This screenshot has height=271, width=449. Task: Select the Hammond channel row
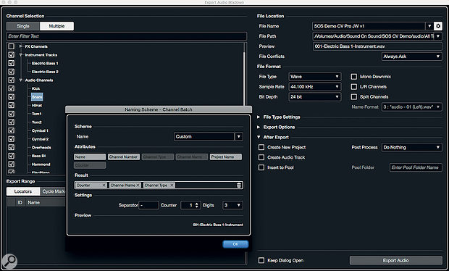pyautogui.click(x=41, y=164)
